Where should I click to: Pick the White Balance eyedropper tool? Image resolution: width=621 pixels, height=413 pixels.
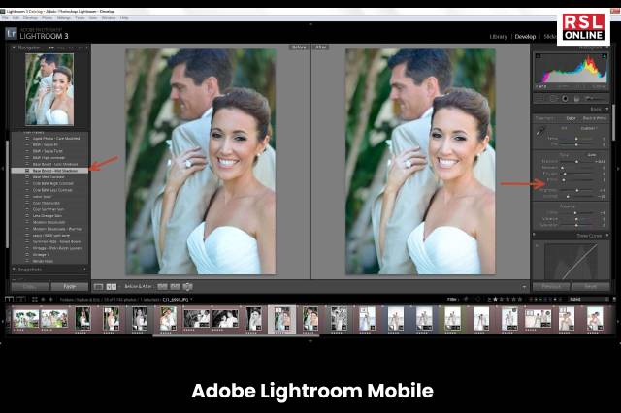pyautogui.click(x=540, y=131)
